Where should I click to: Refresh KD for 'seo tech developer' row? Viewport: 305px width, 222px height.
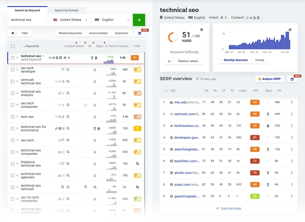click(x=135, y=70)
